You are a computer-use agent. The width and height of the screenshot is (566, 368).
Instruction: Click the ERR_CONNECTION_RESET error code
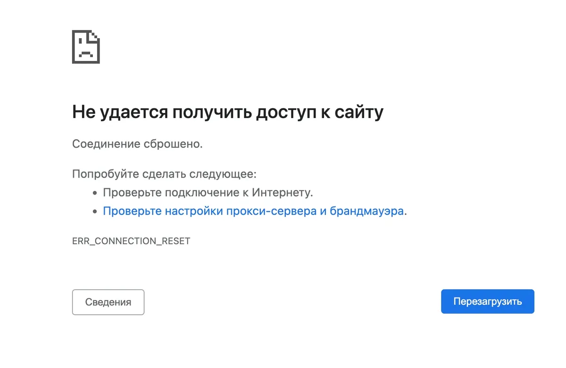click(131, 241)
